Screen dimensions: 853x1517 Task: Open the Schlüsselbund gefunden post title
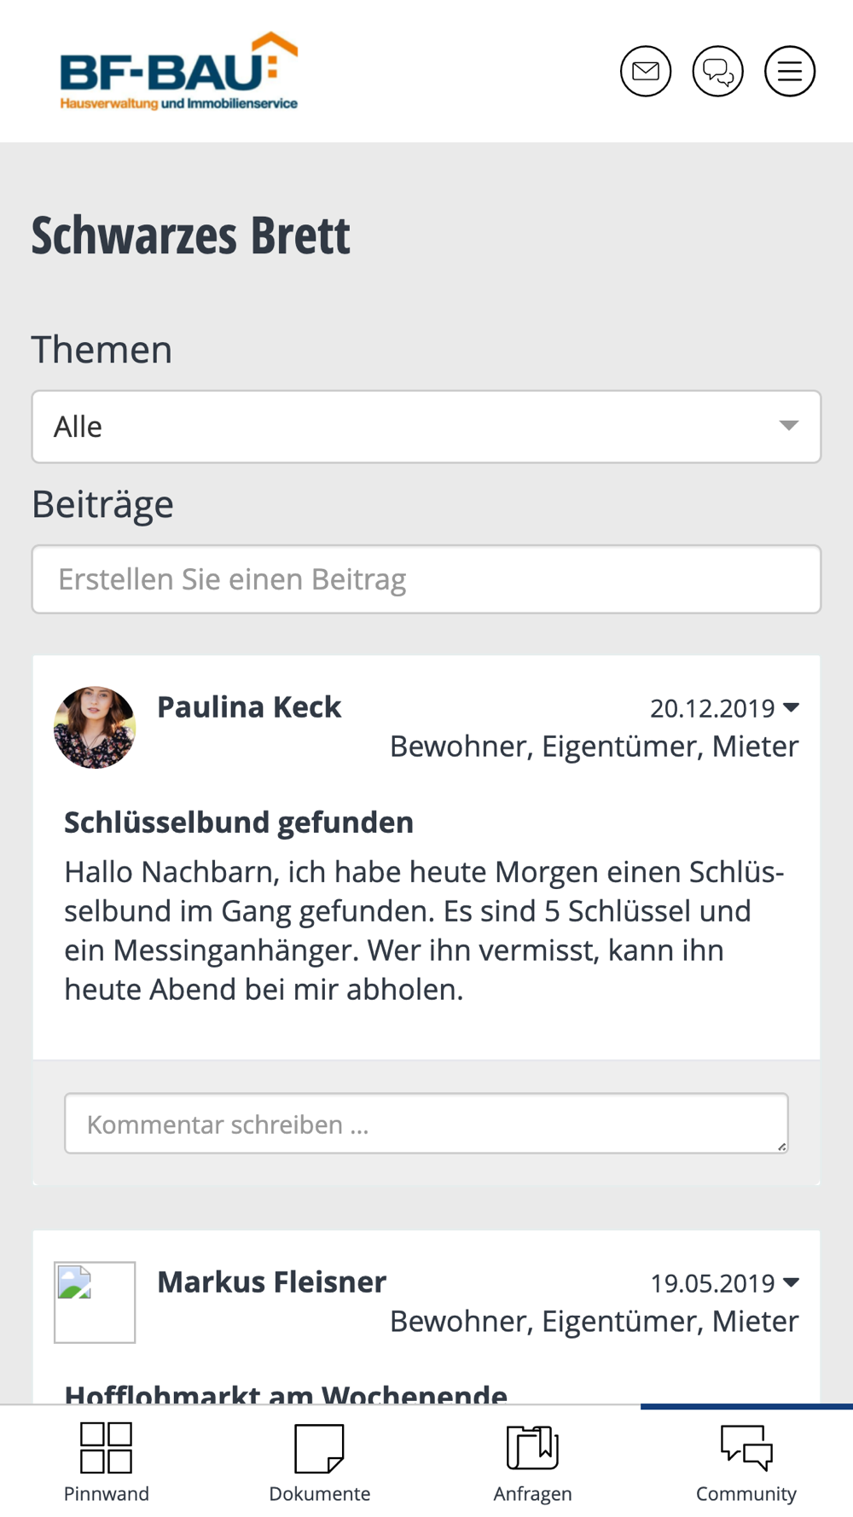tap(239, 822)
